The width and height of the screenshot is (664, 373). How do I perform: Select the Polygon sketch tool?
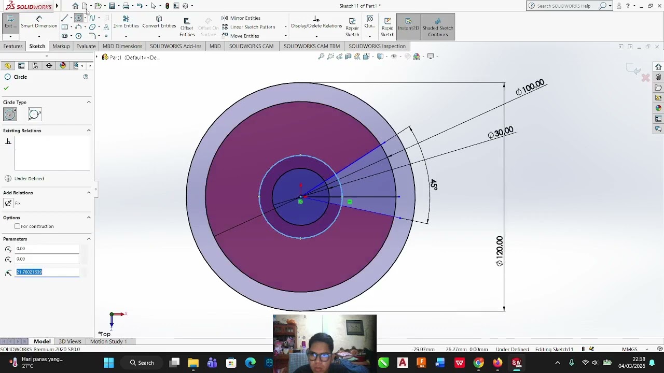(x=78, y=36)
